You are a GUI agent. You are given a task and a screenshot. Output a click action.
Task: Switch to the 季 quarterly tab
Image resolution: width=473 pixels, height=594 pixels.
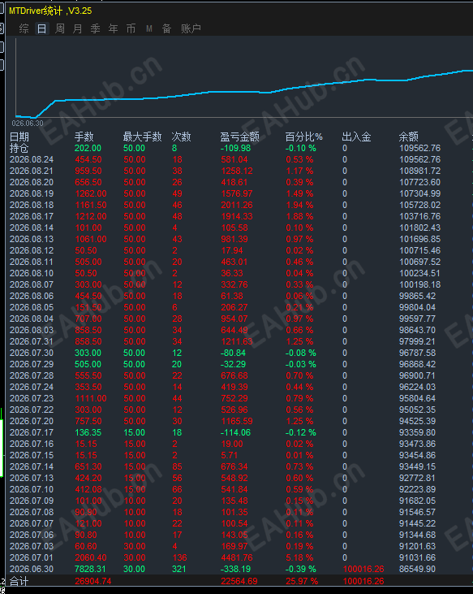(95, 28)
